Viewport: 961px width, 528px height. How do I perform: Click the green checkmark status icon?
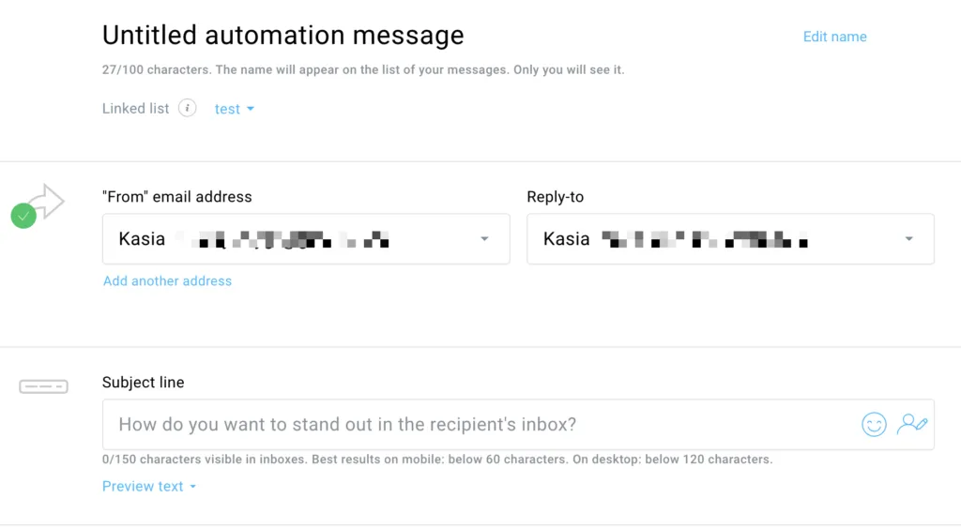(23, 216)
